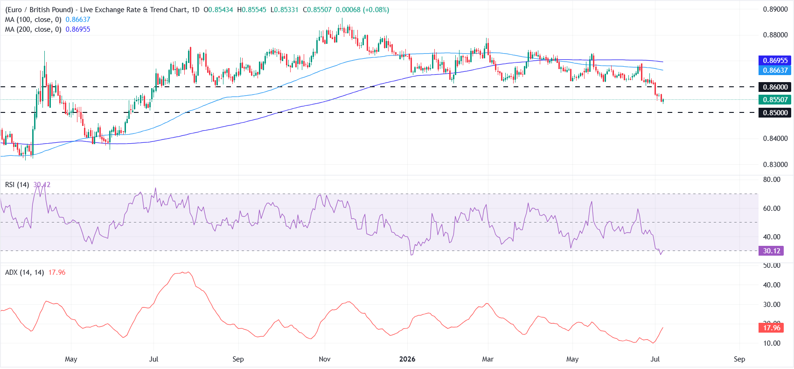
Task: Click the 0.88000 price axis label
Action: point(775,35)
